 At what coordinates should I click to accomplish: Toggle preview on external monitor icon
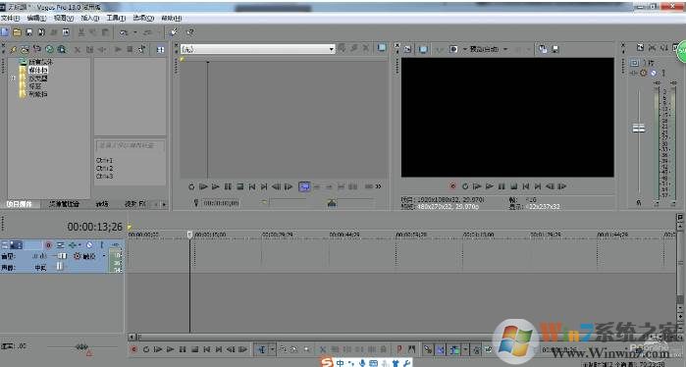click(x=423, y=49)
